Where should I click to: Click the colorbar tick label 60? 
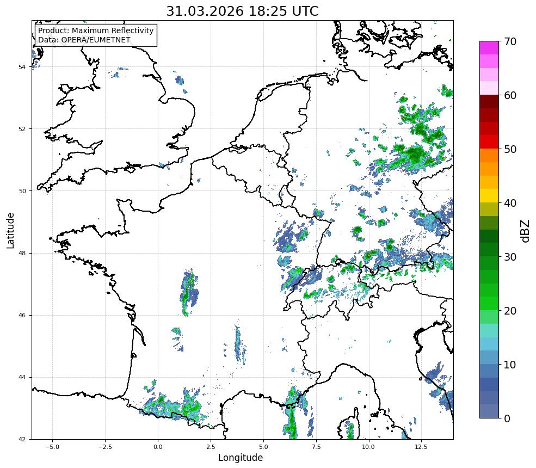point(510,95)
